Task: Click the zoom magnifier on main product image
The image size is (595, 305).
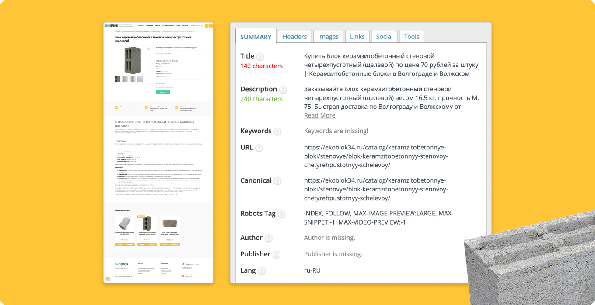Action: (x=148, y=49)
